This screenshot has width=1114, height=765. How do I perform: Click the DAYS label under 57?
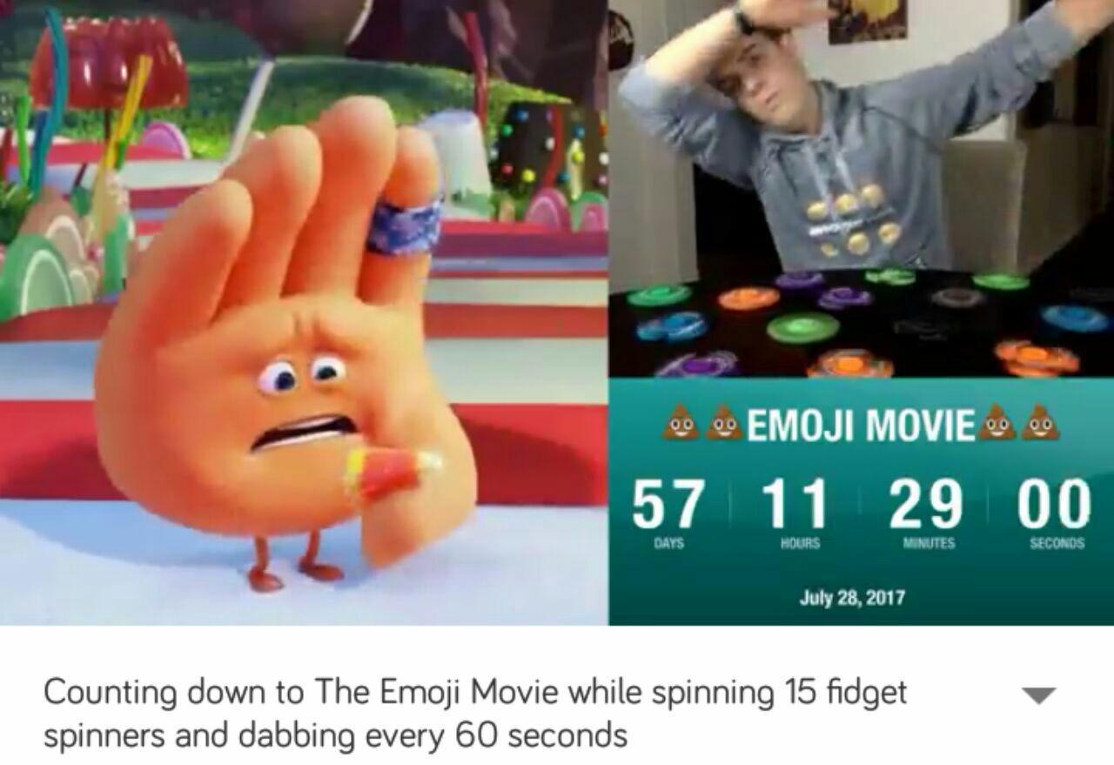tap(667, 542)
